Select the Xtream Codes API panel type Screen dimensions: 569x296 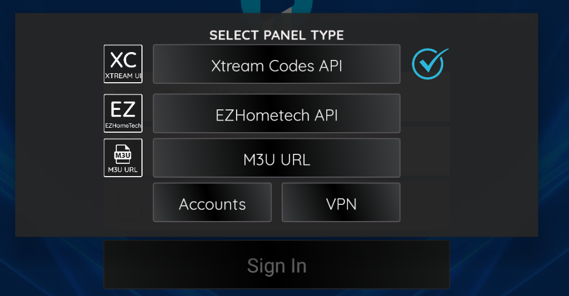[x=276, y=64]
